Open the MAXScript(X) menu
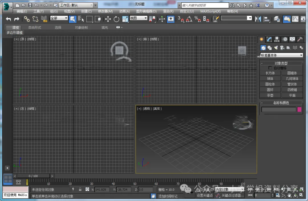 (x=210, y=11)
